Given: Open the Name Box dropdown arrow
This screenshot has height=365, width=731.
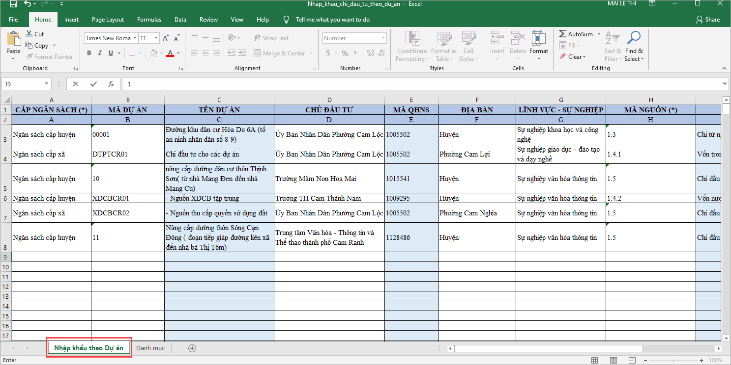Looking at the screenshot, I should [47, 84].
